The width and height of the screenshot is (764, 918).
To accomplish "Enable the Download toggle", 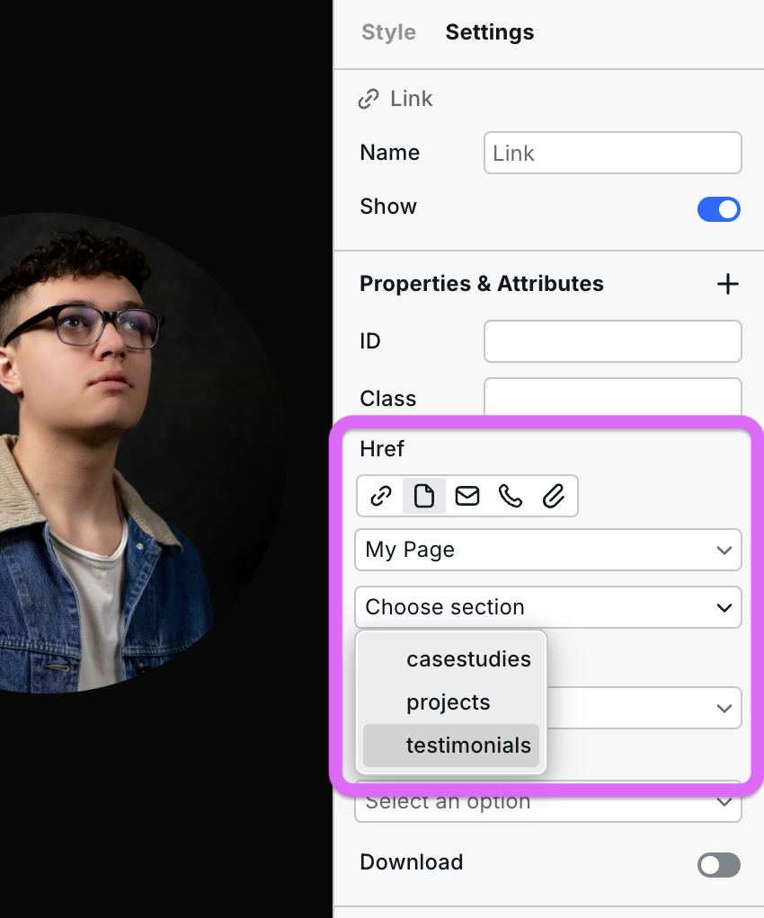I will point(718,864).
